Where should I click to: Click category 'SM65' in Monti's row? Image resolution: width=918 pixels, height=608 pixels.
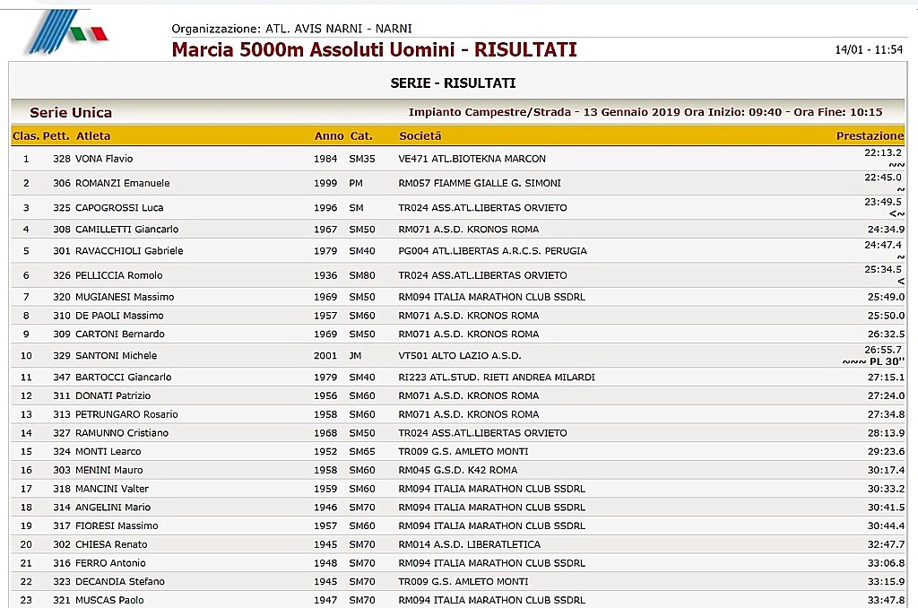pos(362,452)
